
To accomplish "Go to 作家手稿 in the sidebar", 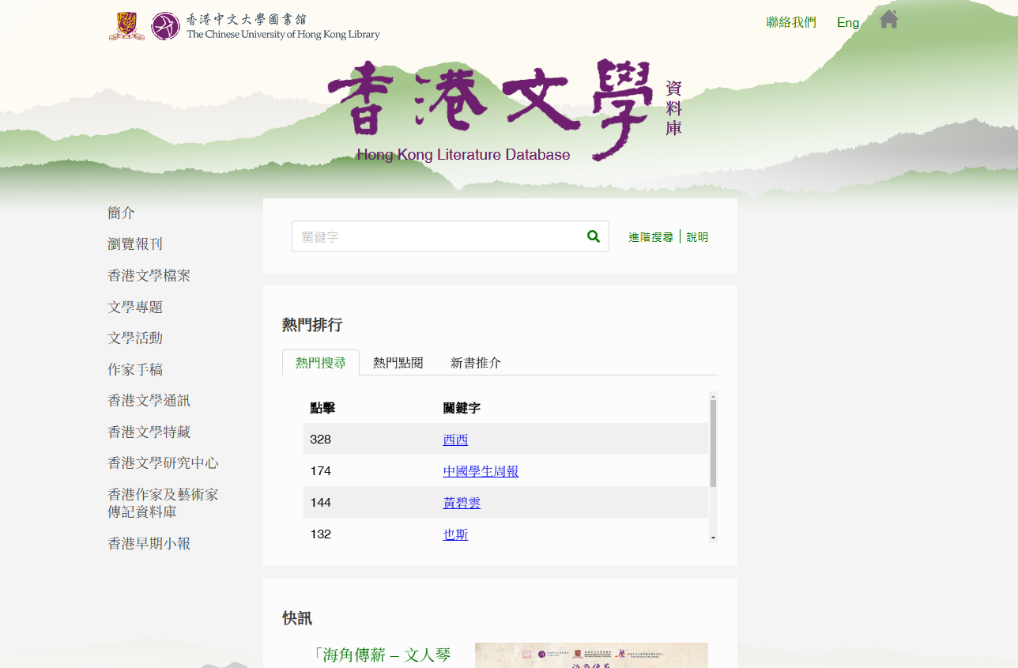I will (135, 369).
